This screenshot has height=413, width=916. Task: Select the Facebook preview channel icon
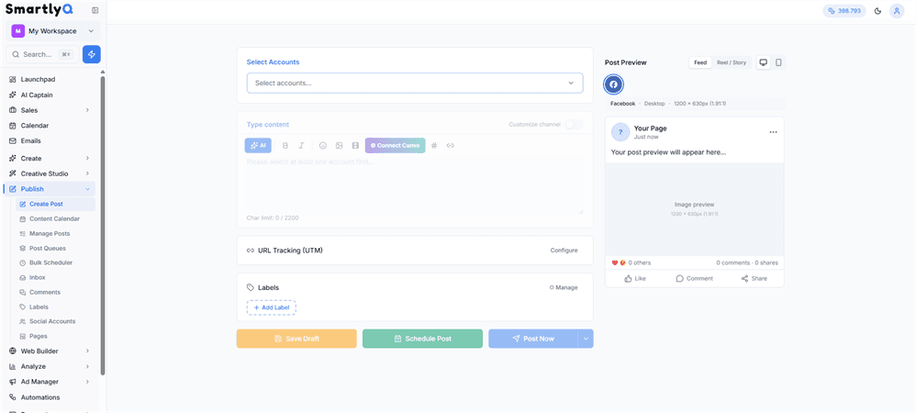(613, 84)
